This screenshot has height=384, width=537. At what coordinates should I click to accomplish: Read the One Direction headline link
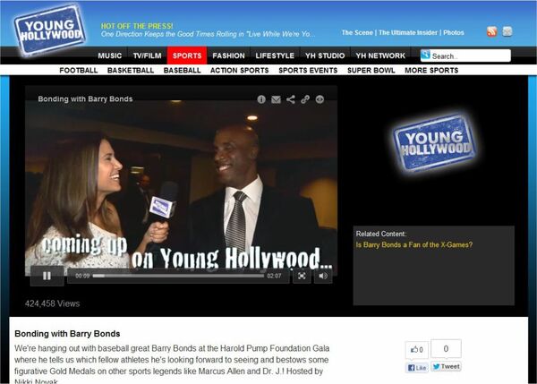point(208,34)
